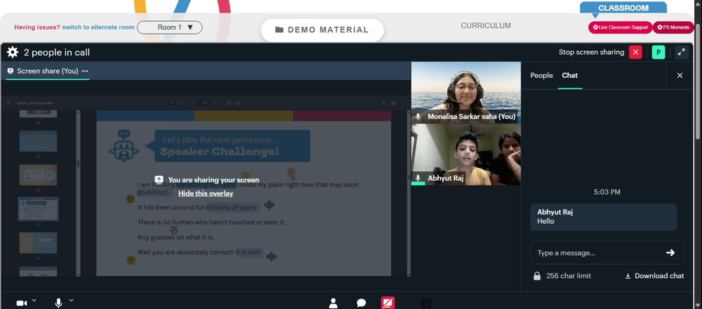Open the Demo Material folder button
Viewport: 702px width, 309px height.
click(322, 30)
